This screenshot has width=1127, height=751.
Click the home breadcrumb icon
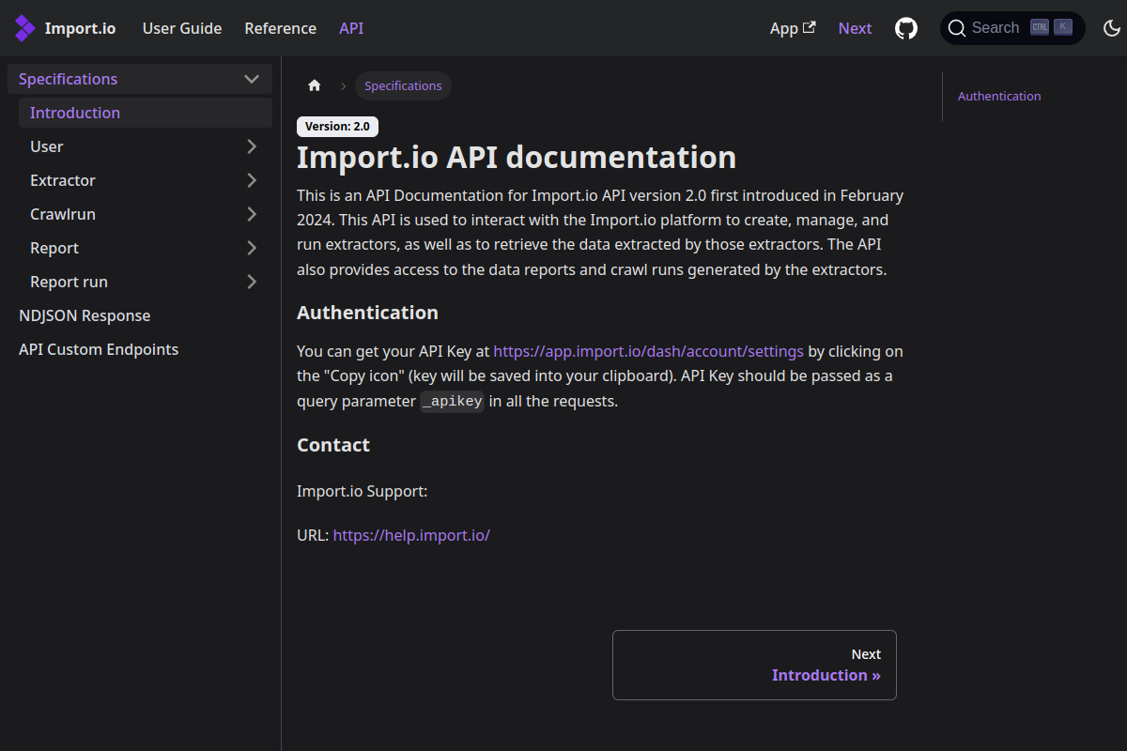coord(315,85)
